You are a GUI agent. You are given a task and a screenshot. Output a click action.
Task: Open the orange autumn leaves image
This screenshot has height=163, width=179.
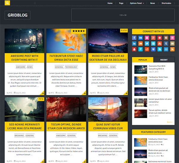pyautogui.click(x=66, y=41)
